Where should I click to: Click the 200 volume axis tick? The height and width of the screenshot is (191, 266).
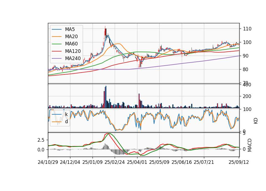coord(247,96)
